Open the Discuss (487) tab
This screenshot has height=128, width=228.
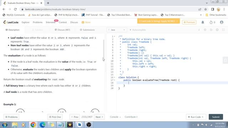(62, 30)
